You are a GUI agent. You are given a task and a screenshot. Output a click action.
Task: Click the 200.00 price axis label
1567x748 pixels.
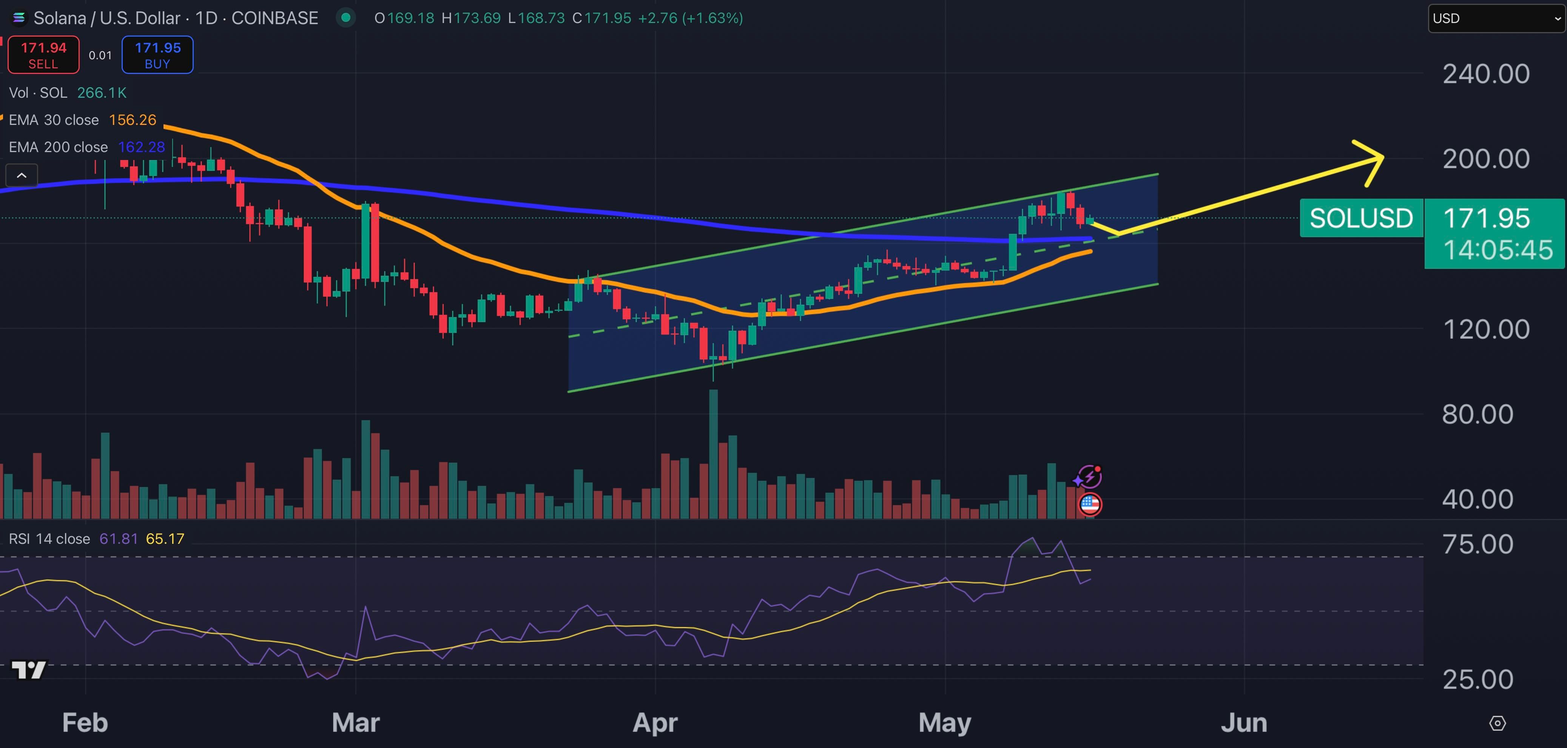pos(1485,159)
